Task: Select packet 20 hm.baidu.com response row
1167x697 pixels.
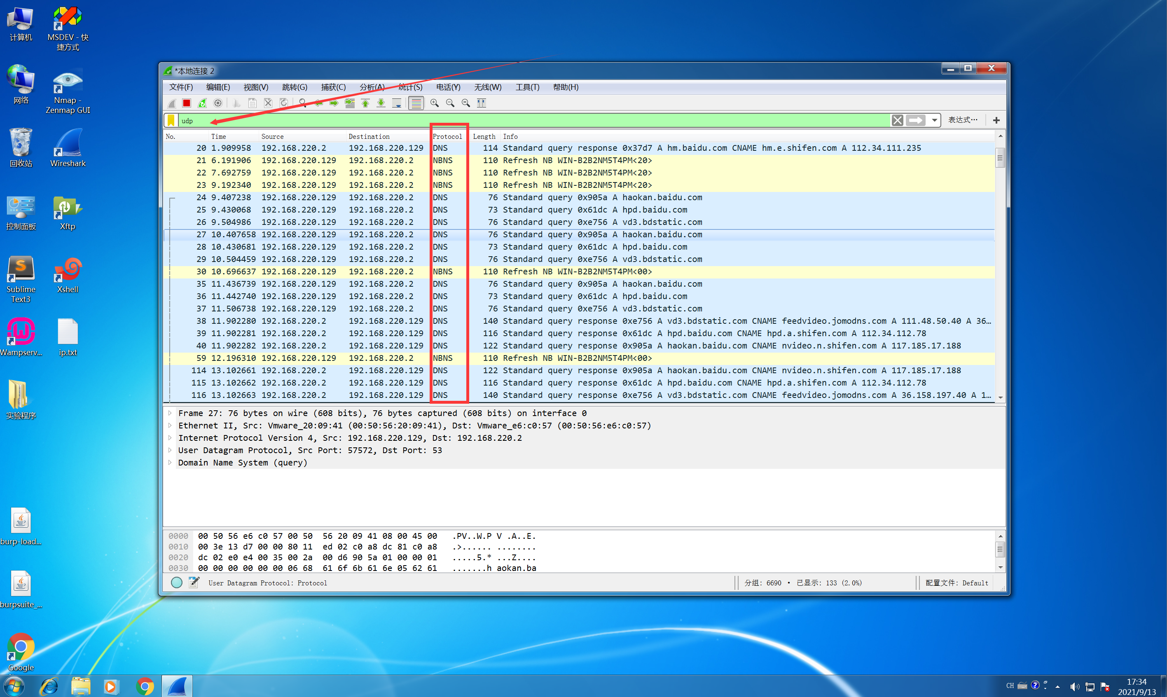Action: [579, 148]
